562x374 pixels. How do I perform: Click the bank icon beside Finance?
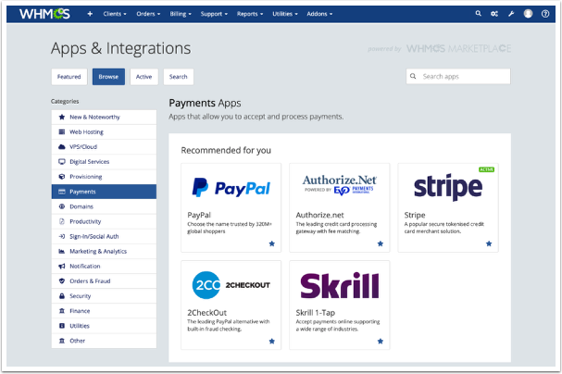coord(62,311)
